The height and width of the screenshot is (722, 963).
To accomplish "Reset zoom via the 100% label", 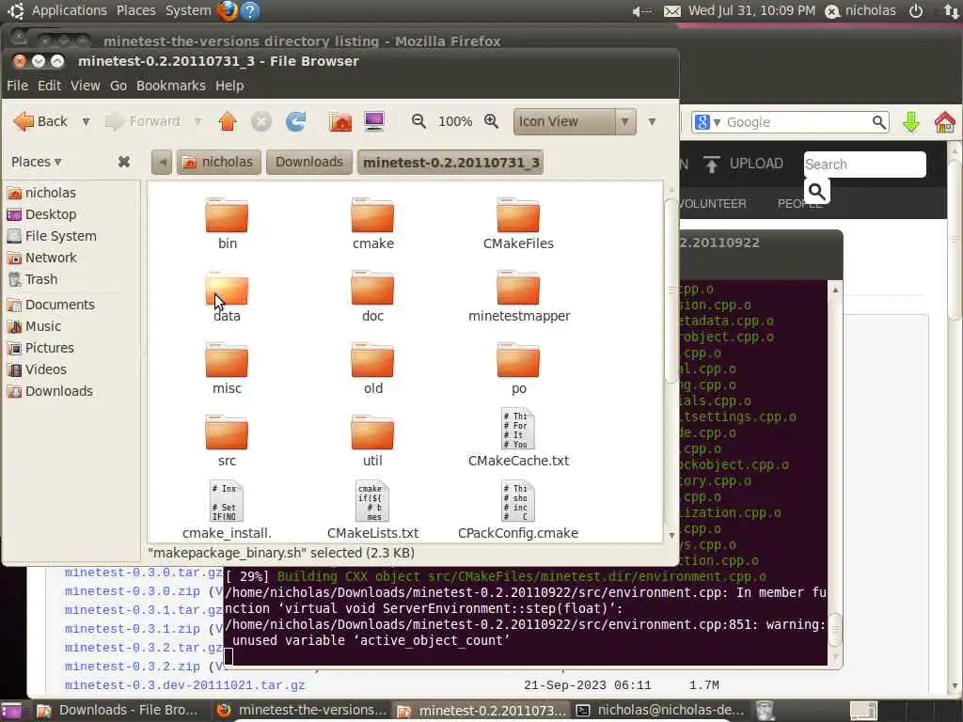I will [x=455, y=121].
